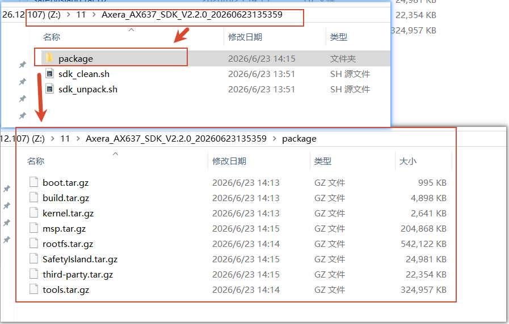Image resolution: width=509 pixels, height=324 pixels.
Task: Click the rootfs.tar.gz file icon
Action: [33, 243]
